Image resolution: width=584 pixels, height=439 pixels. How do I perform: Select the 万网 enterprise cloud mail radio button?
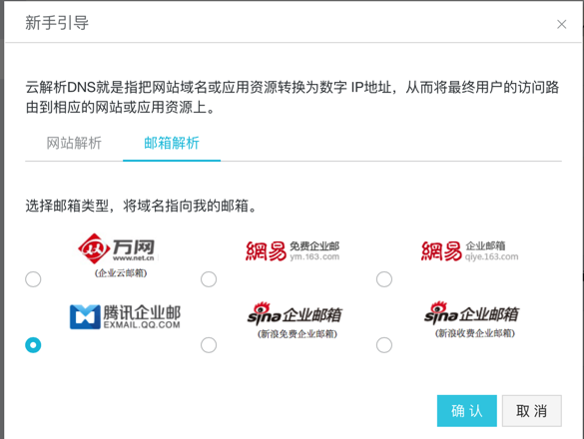point(33,279)
